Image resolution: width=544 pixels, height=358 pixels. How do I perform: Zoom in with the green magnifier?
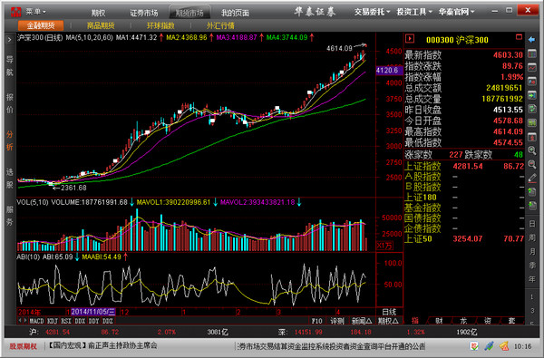(532, 150)
